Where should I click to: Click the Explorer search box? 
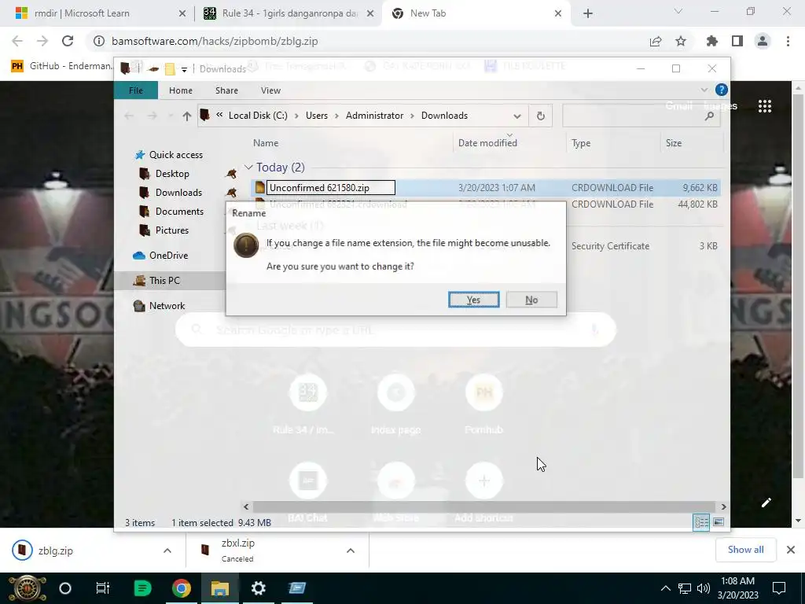(641, 116)
